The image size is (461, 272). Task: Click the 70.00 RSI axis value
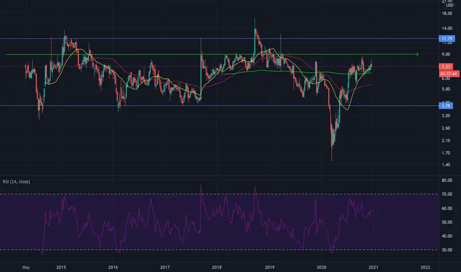(447, 194)
